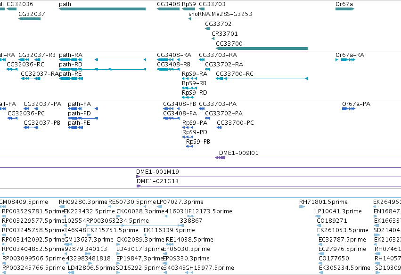Click the Or67a-PA protein label
The image size is (401, 275).
(356, 104)
